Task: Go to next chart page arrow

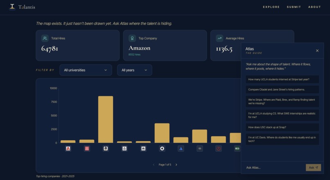Action: pyautogui.click(x=176, y=164)
